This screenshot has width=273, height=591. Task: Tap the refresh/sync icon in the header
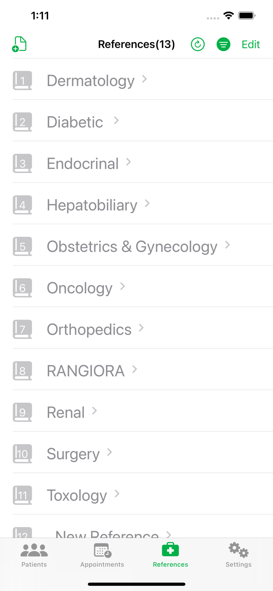click(198, 44)
